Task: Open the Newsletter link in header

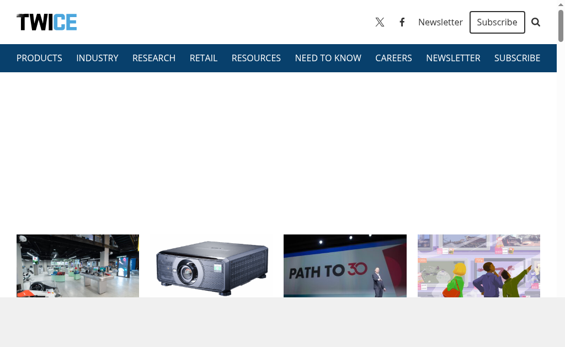Action: [440, 22]
